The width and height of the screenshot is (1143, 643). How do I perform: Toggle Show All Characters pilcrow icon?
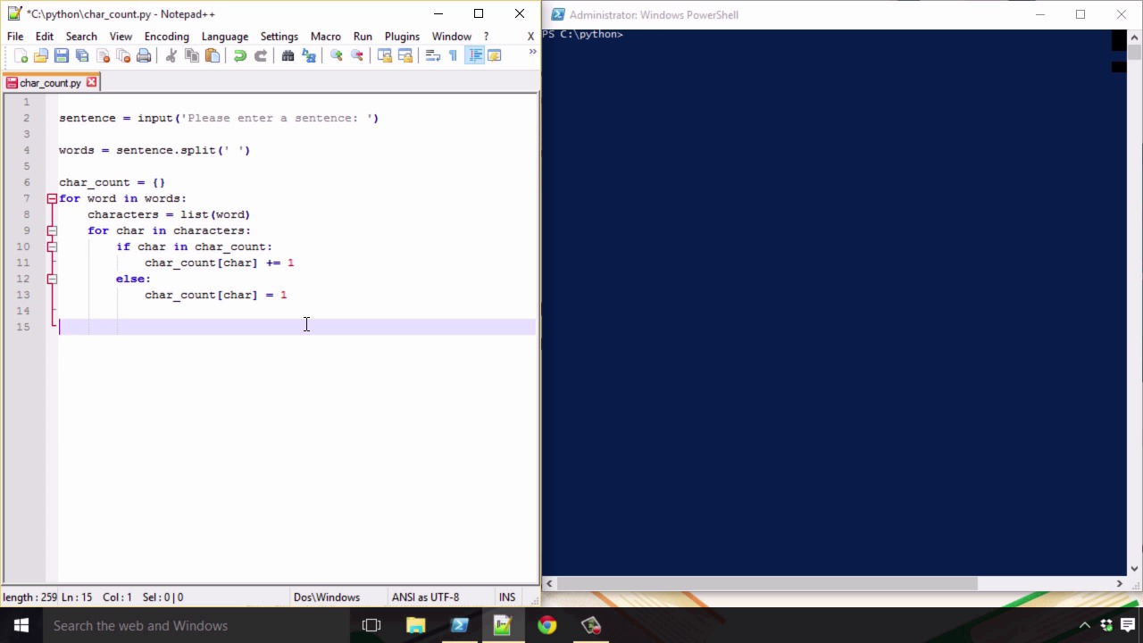click(x=453, y=55)
